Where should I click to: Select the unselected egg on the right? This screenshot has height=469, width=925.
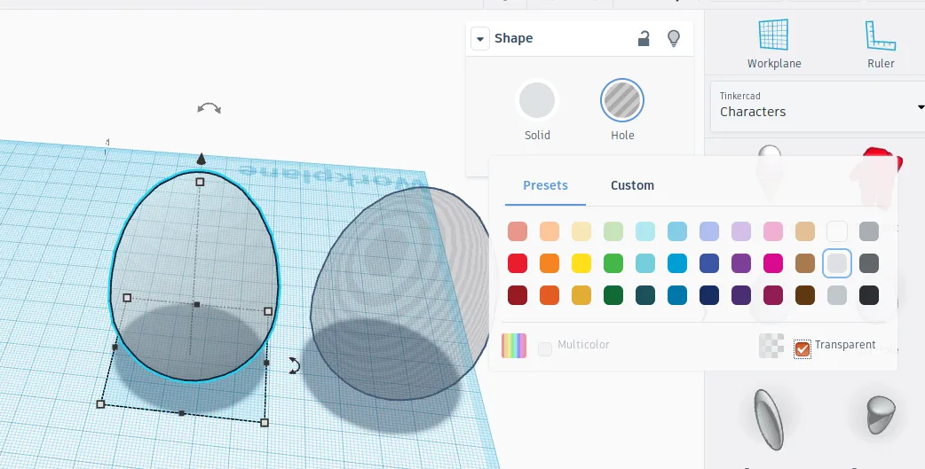point(401,294)
